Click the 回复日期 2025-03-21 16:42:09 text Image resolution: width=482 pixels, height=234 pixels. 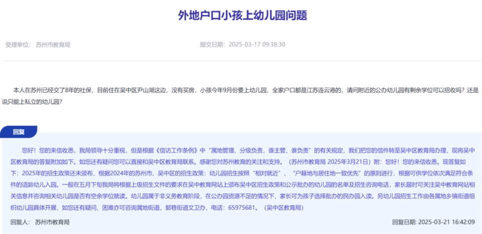(x=433, y=222)
